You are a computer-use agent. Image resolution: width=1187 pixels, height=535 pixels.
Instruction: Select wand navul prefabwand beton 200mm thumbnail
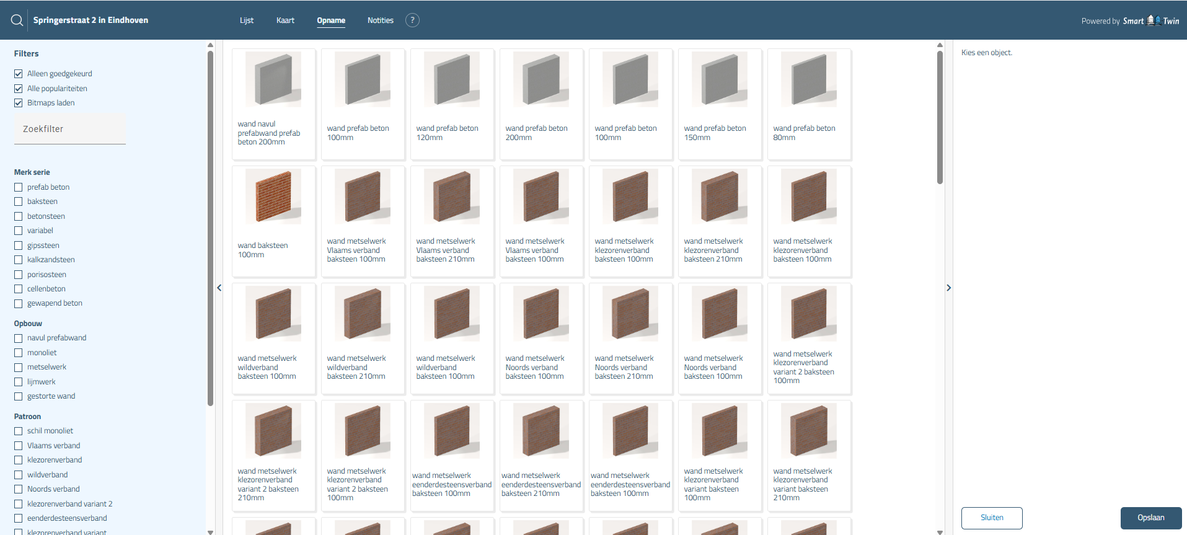click(273, 79)
